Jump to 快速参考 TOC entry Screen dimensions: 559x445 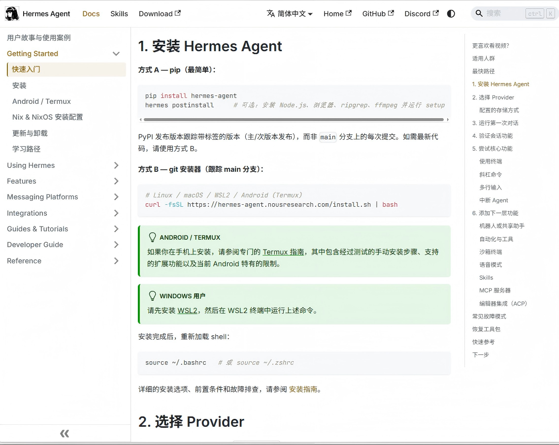[484, 342]
